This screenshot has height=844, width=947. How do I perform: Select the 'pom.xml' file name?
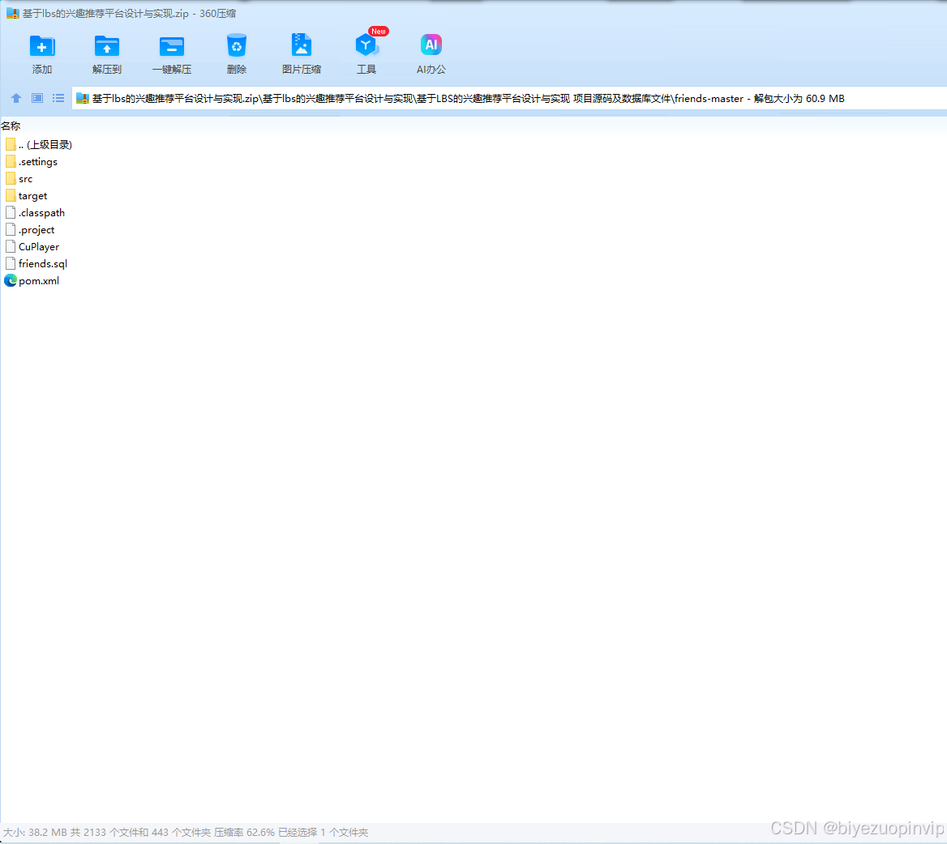coord(39,280)
